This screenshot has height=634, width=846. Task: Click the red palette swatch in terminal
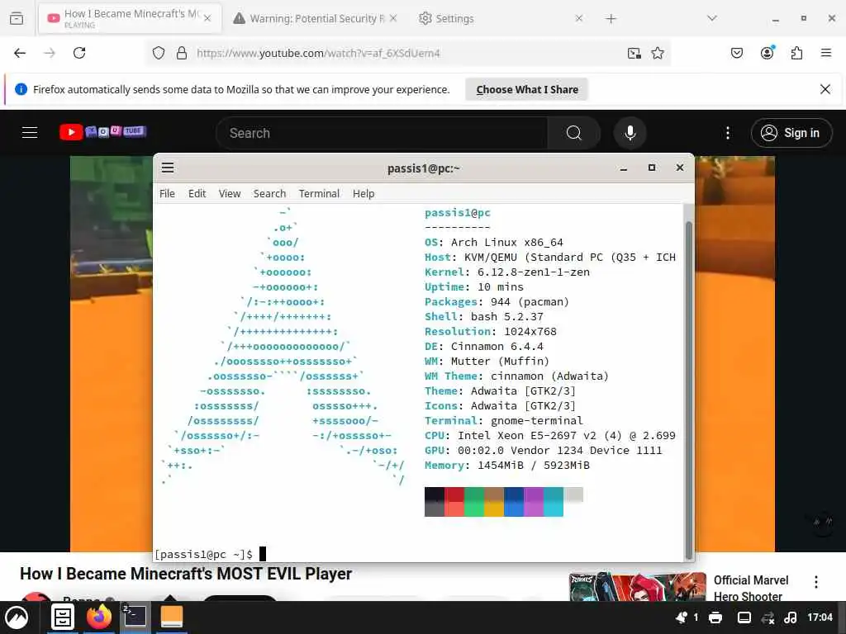(x=454, y=502)
